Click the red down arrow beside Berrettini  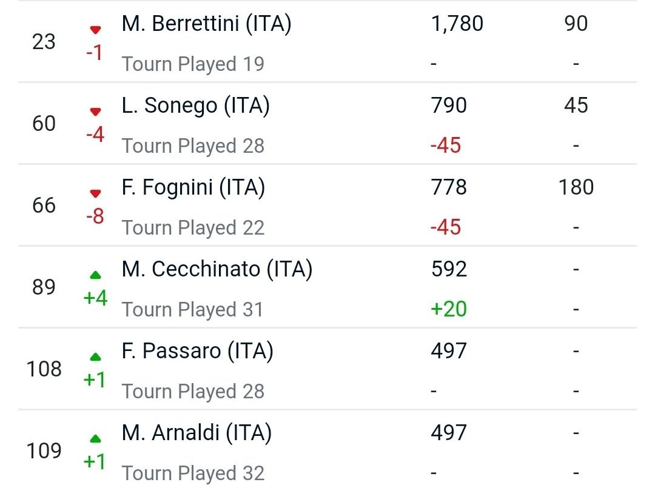[x=95, y=30]
